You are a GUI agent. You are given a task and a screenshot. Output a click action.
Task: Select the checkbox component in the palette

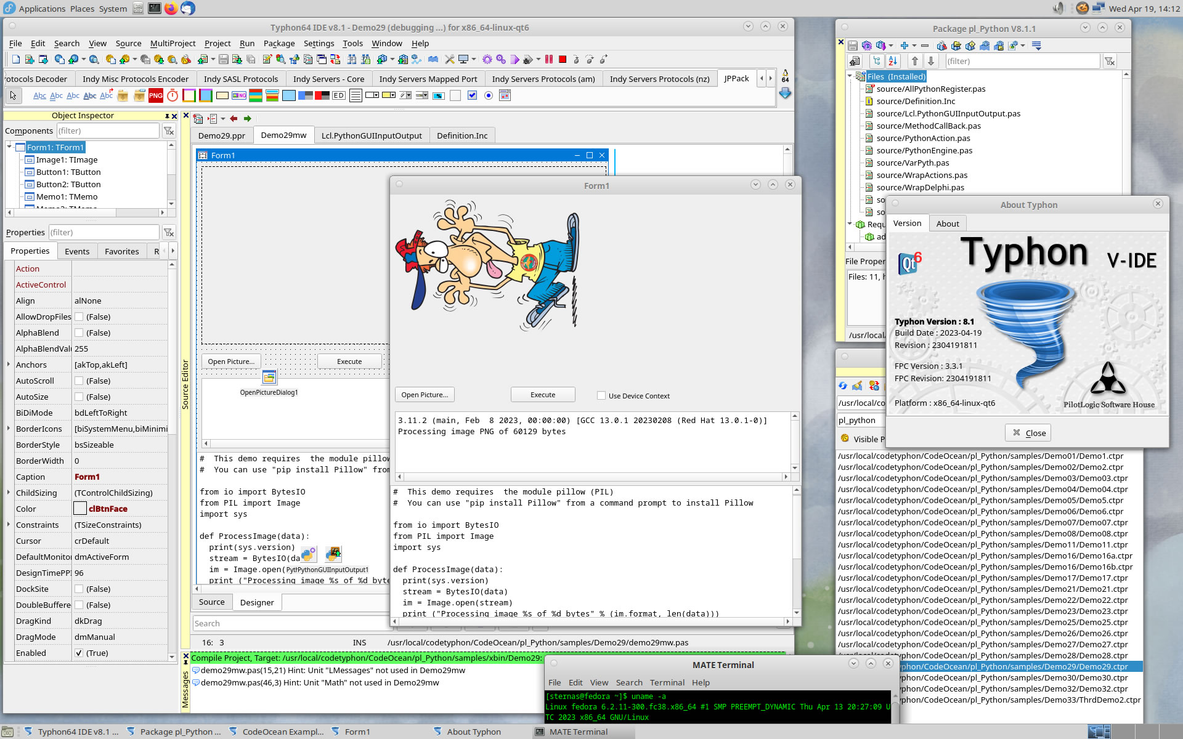tap(472, 95)
